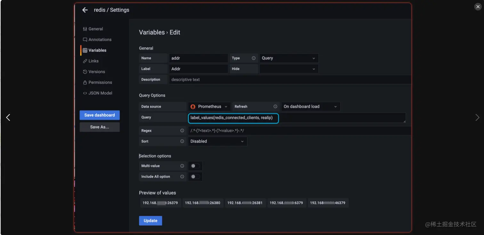Open the Links settings page
The image size is (484, 235).
coord(91,61)
